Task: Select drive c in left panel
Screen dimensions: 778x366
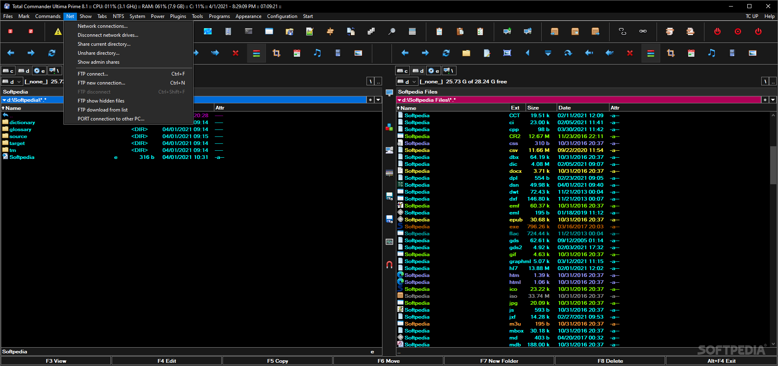Action: point(9,71)
